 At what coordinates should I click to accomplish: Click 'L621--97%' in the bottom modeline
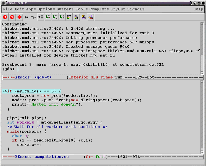(x=128, y=157)
